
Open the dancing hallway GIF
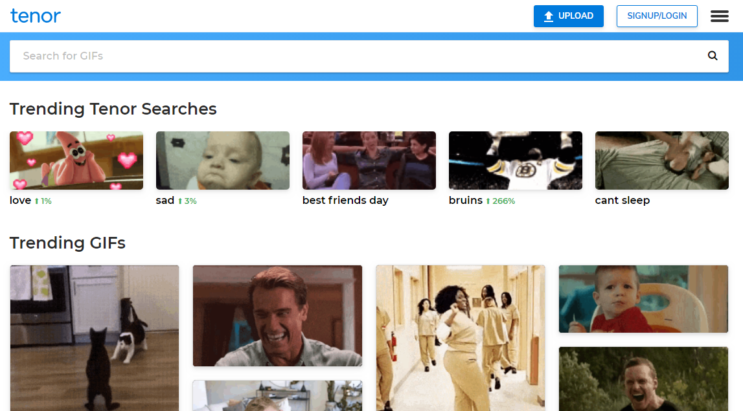pyautogui.click(x=460, y=338)
